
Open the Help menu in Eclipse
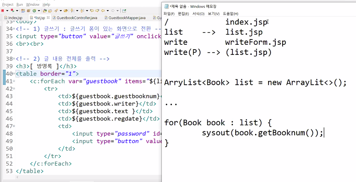click(x=46, y=4)
